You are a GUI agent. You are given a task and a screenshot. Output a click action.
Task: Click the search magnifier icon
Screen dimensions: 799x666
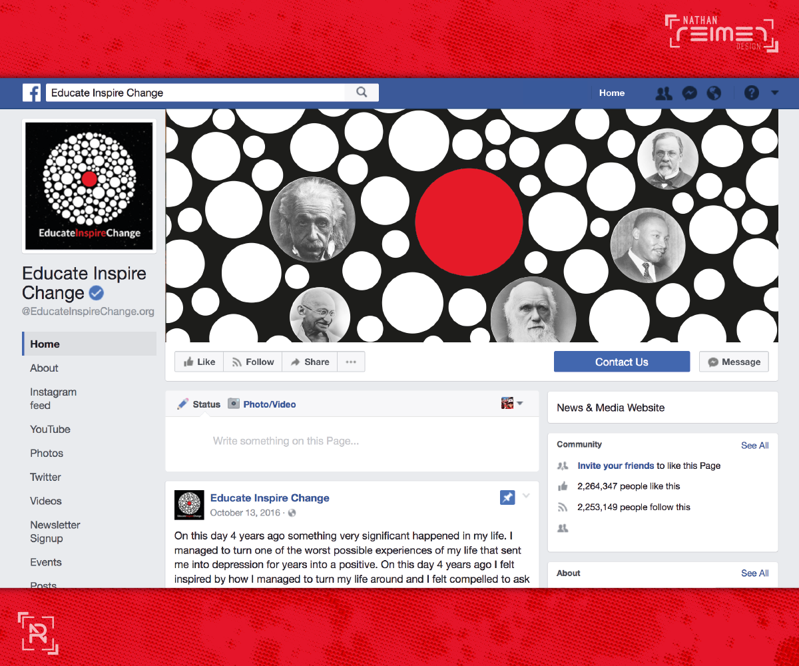[362, 93]
